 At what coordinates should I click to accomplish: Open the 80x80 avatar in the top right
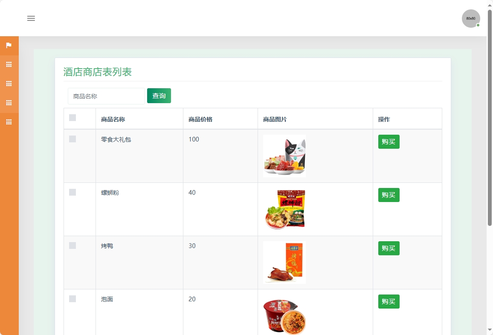click(x=470, y=18)
